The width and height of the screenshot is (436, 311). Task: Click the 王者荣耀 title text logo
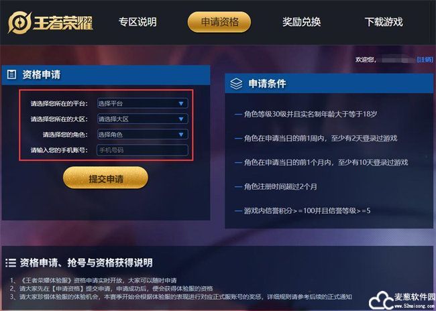(x=63, y=23)
